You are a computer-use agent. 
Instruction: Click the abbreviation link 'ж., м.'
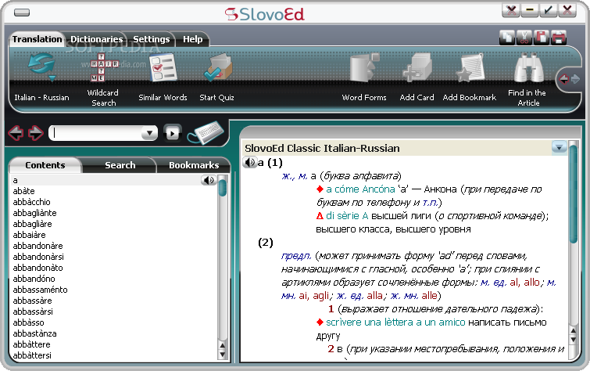coord(295,176)
